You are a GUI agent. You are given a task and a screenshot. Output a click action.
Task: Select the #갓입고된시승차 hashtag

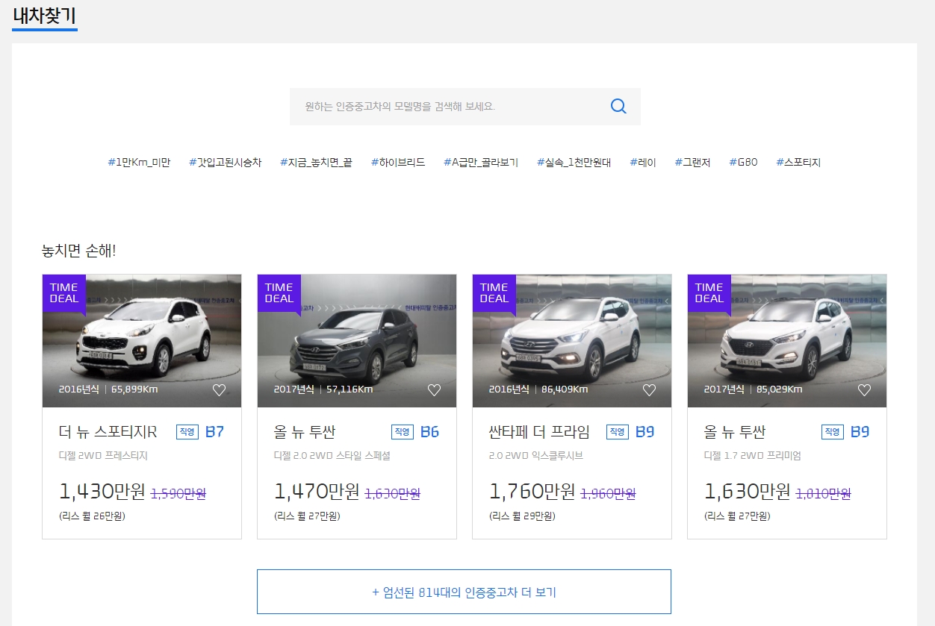(226, 162)
